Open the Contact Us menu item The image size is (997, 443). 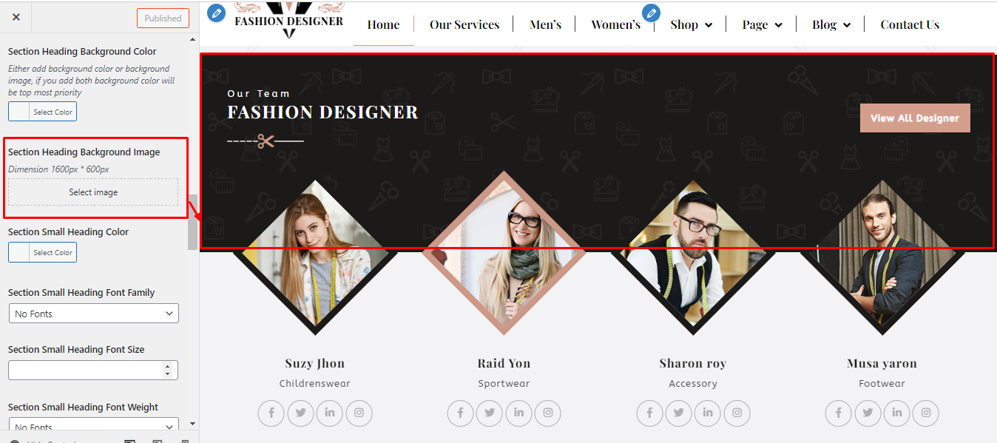point(910,24)
